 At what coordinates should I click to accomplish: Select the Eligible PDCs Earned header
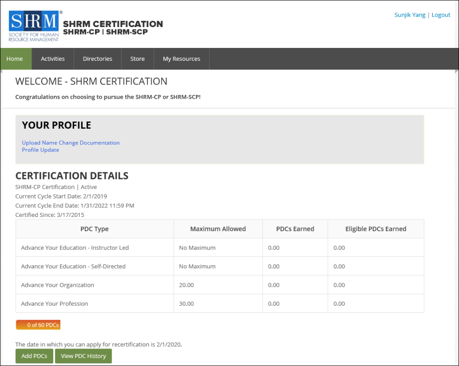(376, 229)
